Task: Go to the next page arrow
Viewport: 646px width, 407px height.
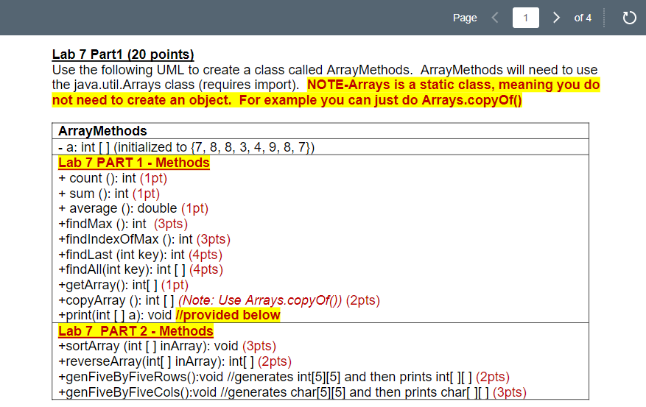Action: [x=556, y=18]
